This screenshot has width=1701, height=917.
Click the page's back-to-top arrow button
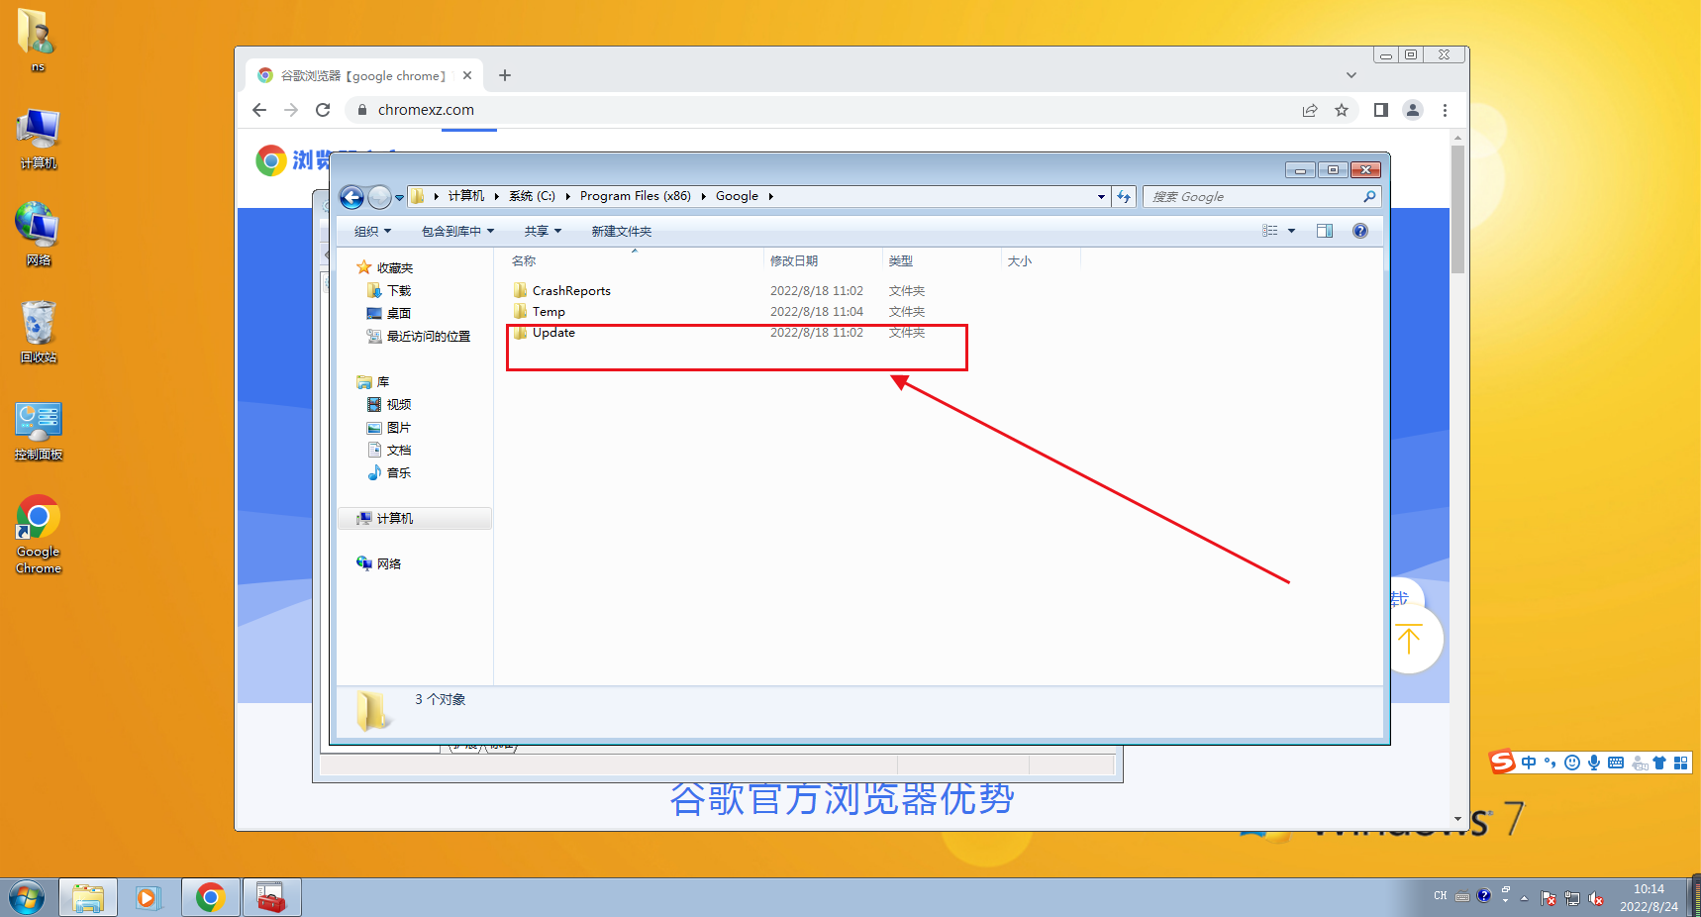(x=1409, y=639)
